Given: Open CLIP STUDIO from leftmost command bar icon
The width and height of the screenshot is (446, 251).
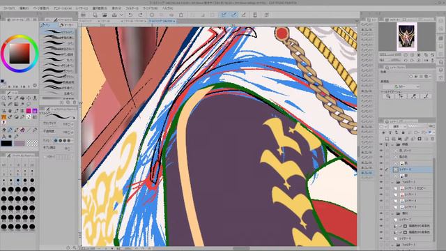Looking at the screenshot, I should click(84, 15).
